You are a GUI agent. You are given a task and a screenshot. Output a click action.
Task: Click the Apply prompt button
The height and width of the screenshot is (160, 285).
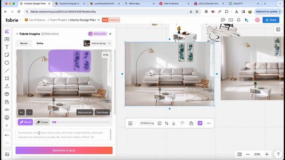point(85,112)
